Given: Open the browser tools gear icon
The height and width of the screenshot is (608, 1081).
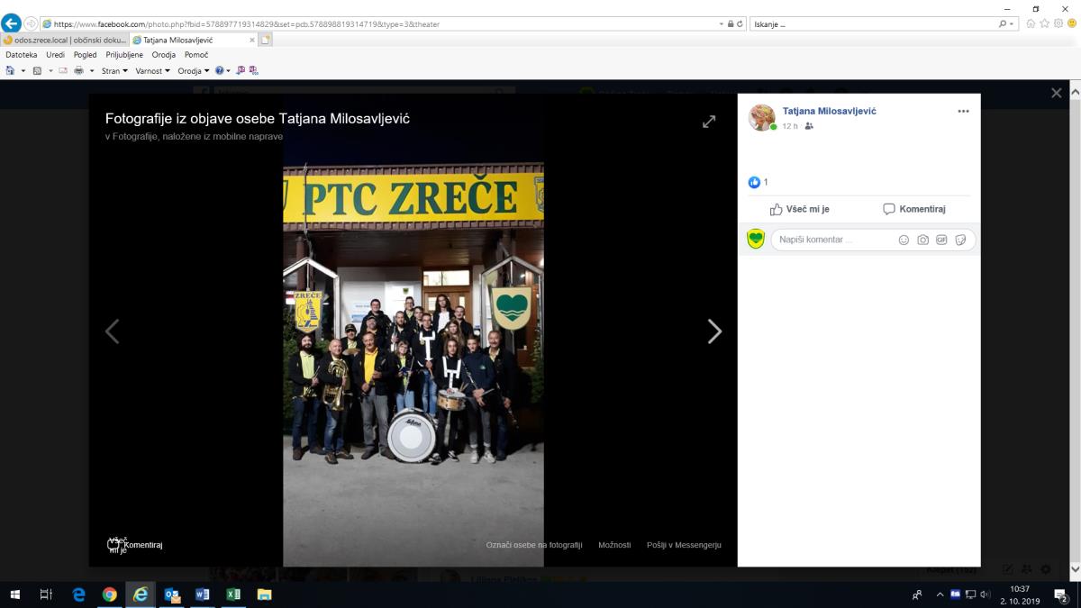Looking at the screenshot, I should pyautogui.click(x=1058, y=24).
